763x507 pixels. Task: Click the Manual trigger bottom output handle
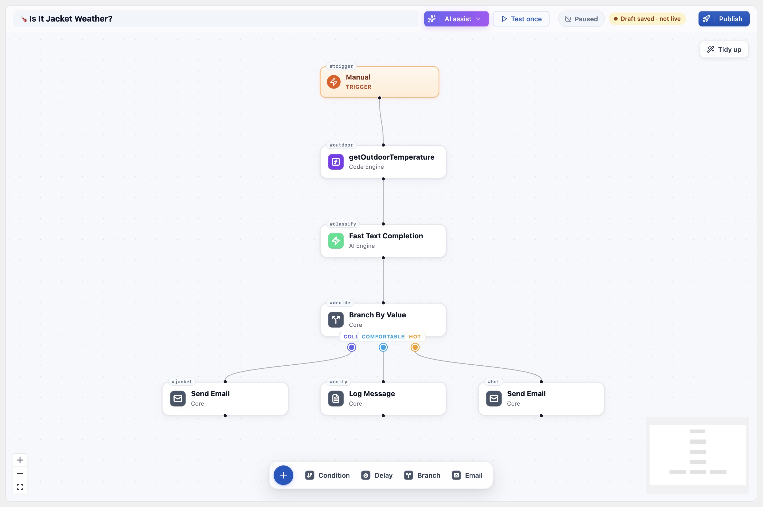[379, 98]
